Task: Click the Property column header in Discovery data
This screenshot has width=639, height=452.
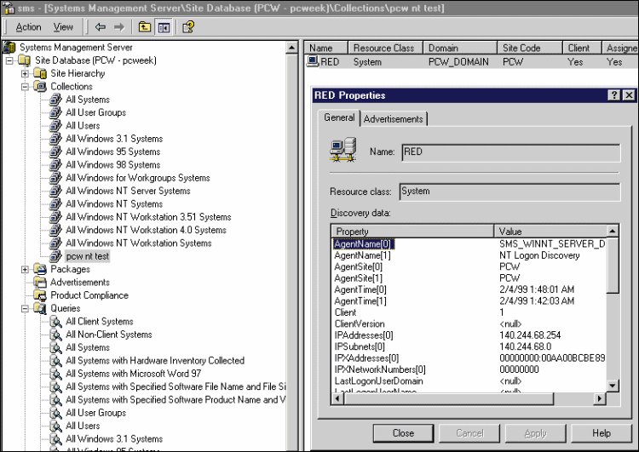Action: click(412, 232)
